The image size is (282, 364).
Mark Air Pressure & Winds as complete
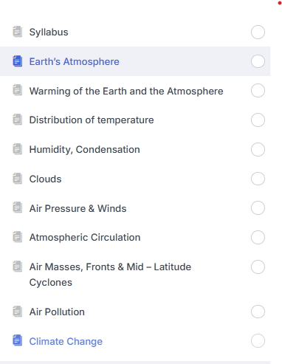coord(258,208)
